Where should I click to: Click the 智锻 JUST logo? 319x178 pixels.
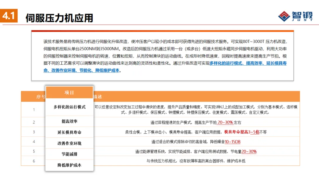click(x=295, y=16)
